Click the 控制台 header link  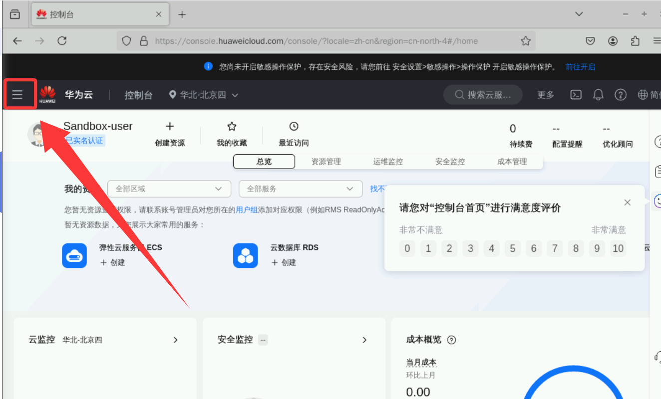click(138, 95)
